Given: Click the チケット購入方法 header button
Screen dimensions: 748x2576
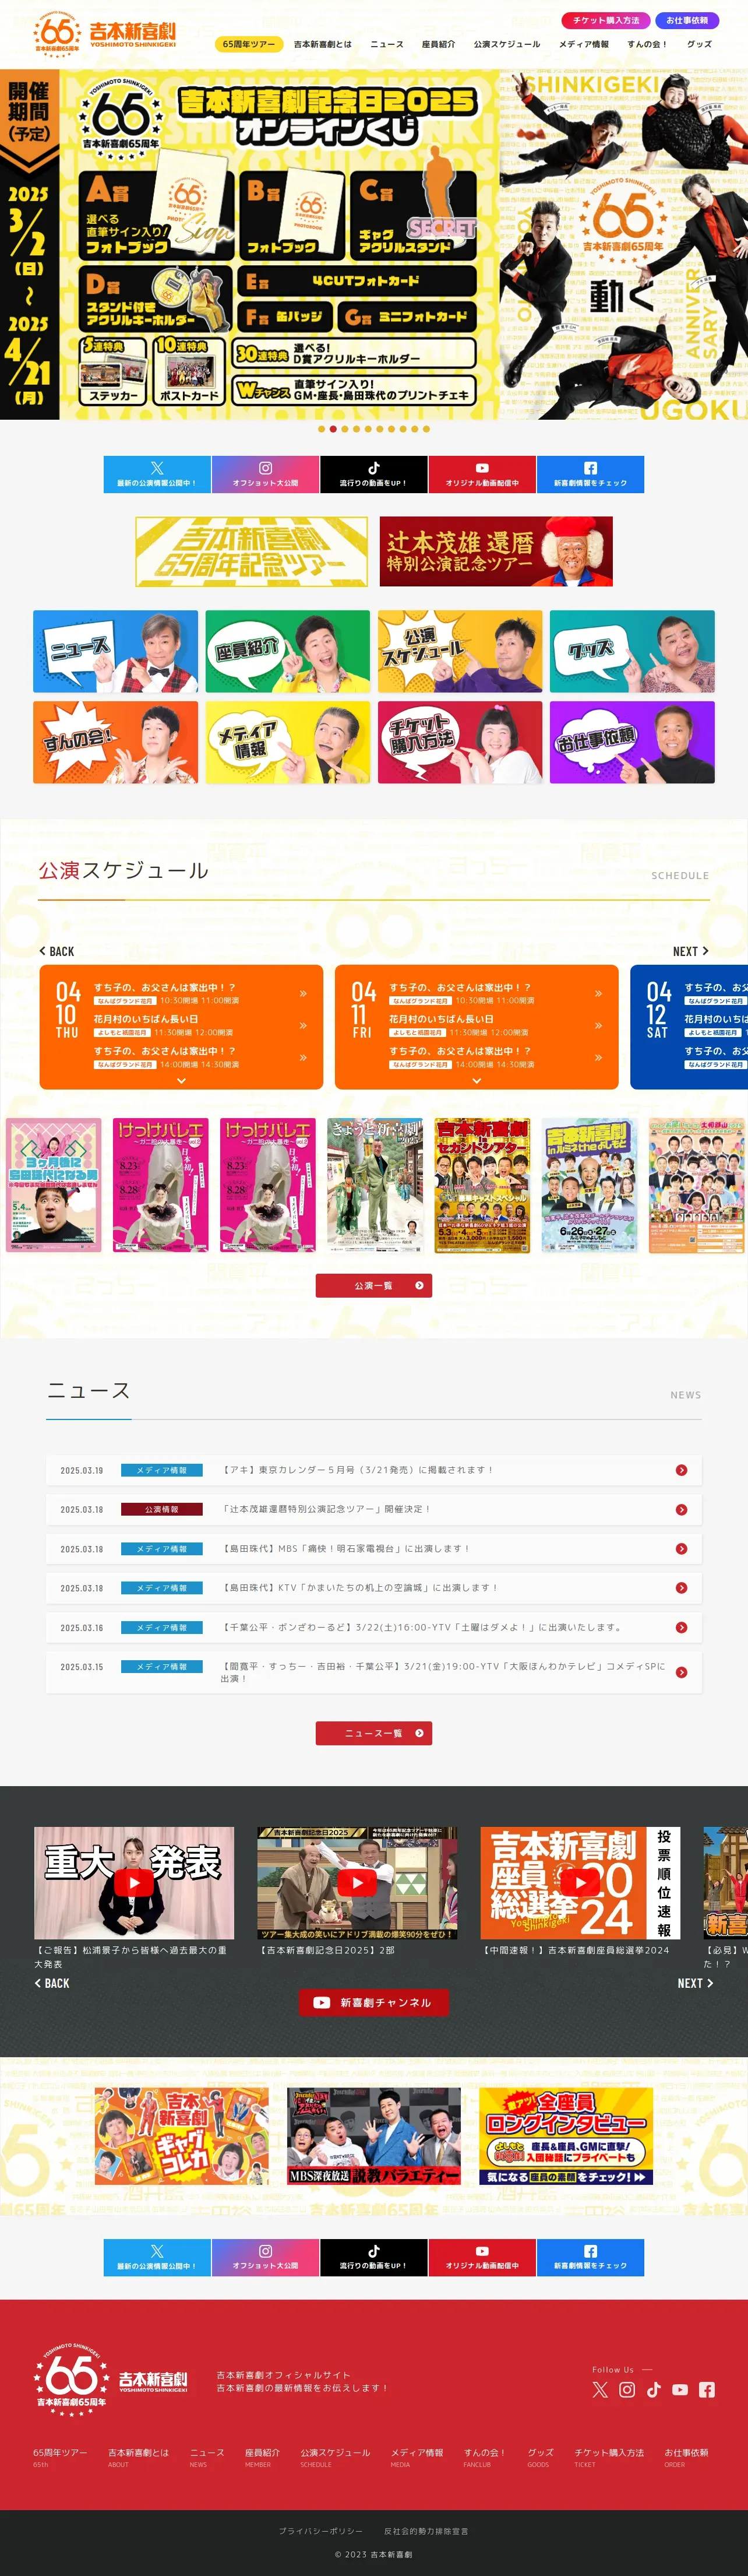Looking at the screenshot, I should [x=606, y=20].
